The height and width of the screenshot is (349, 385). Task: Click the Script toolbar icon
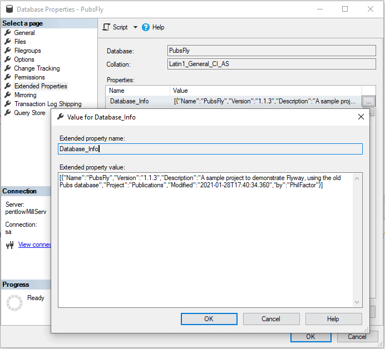pyautogui.click(x=106, y=27)
